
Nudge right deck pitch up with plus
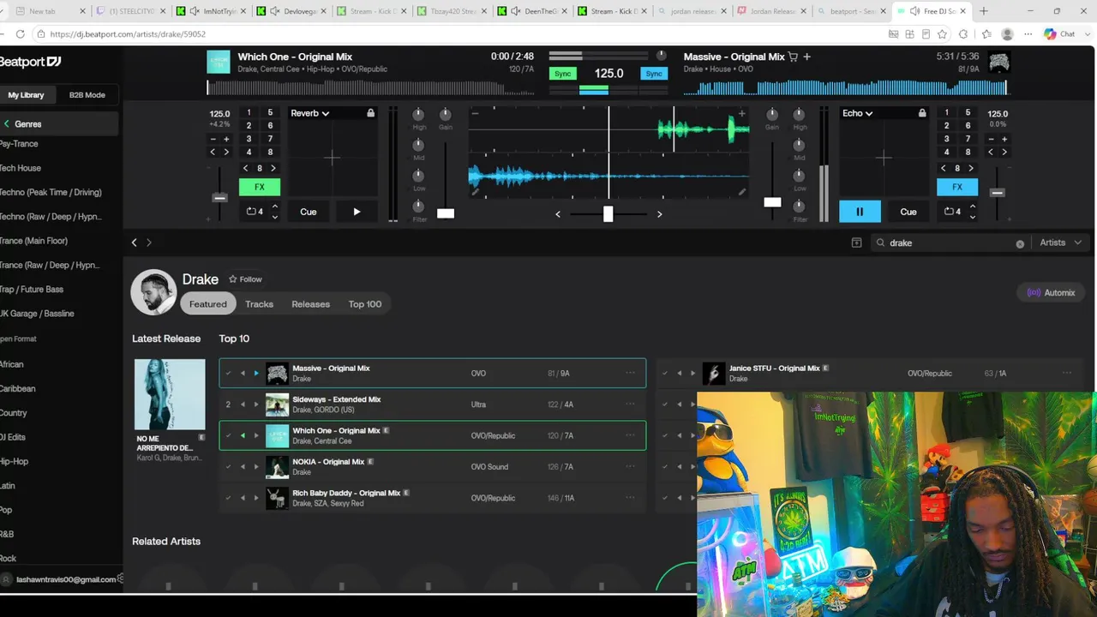[x=1004, y=139]
